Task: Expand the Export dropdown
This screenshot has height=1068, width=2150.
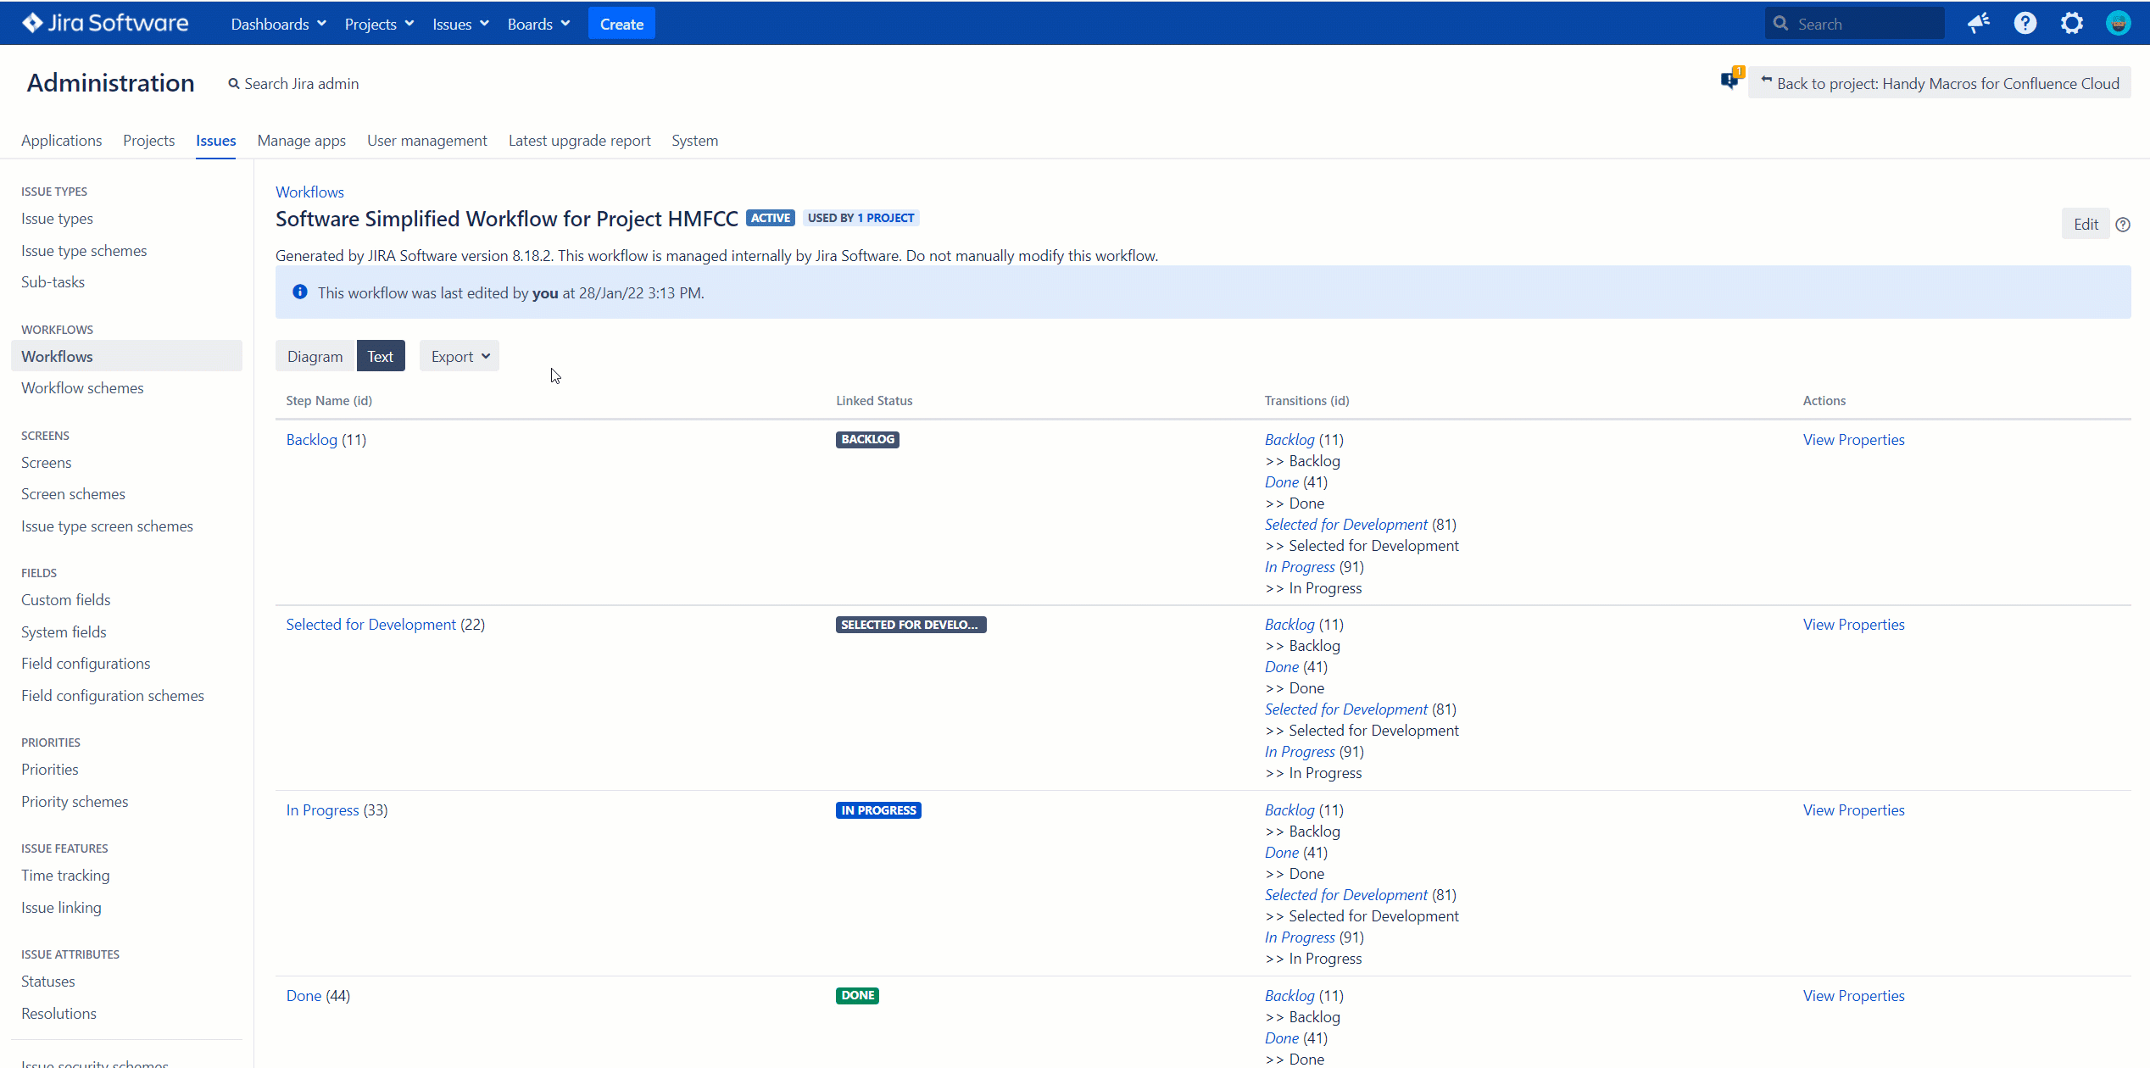Action: tap(460, 357)
